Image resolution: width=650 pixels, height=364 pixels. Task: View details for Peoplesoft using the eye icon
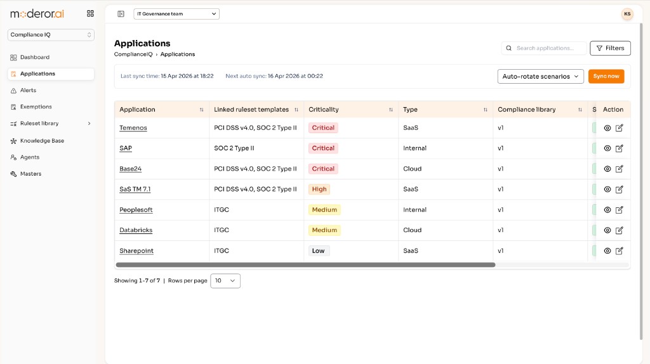pos(607,210)
